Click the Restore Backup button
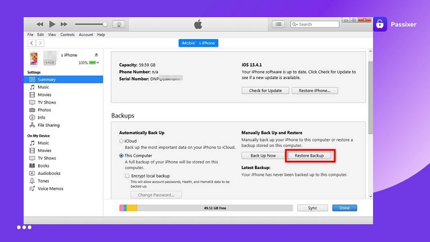This screenshot has height=242, width=430. [x=309, y=155]
